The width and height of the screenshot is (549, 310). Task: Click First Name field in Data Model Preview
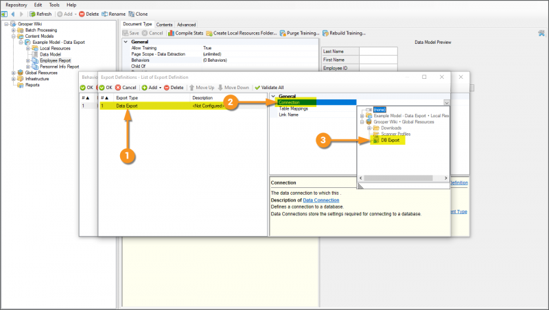(x=378, y=60)
